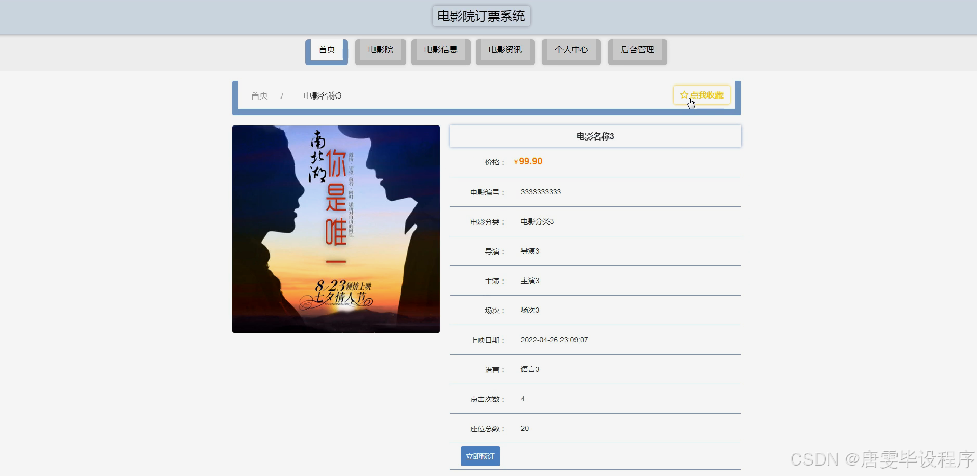Click the total seats value 20
Screen dimensions: 977x476
click(525, 428)
